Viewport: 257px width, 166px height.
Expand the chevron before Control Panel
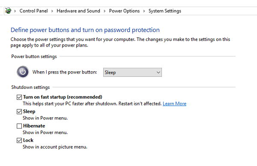(x=15, y=11)
